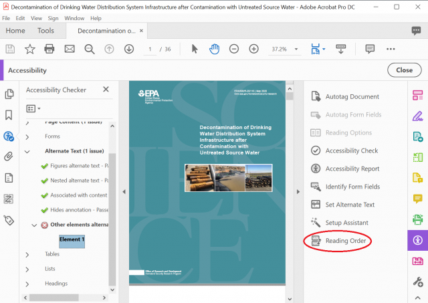This screenshot has width=428, height=303.
Task: Close the Accessibility Checker panel
Action: [106, 90]
